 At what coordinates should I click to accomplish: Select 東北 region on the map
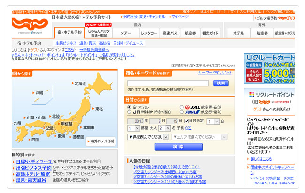coord(98,109)
